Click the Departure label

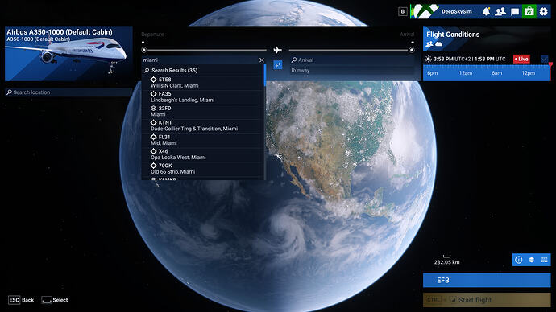152,35
